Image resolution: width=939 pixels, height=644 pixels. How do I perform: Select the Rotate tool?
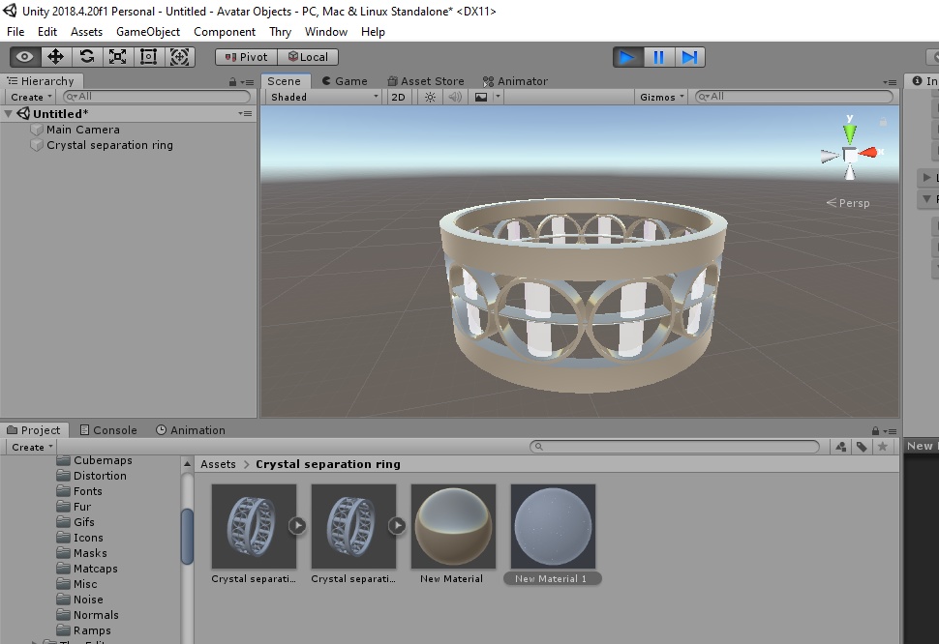[86, 56]
